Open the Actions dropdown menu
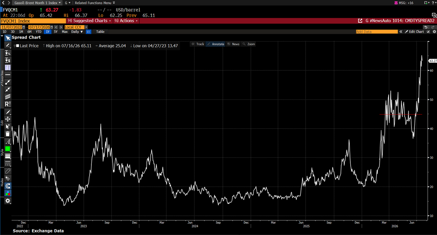This screenshot has height=235, width=437. click(126, 21)
